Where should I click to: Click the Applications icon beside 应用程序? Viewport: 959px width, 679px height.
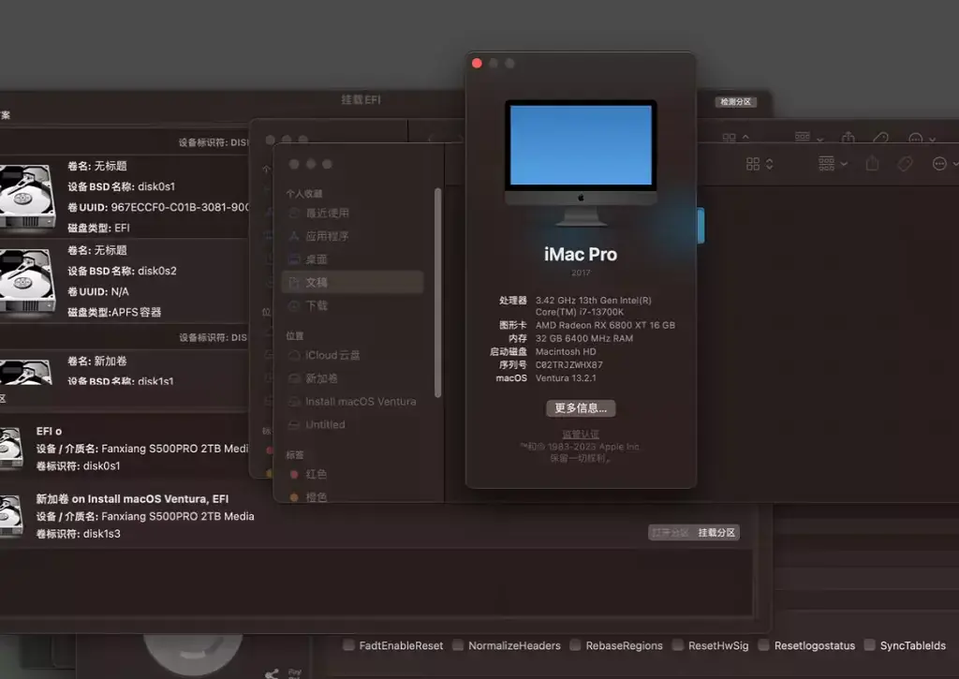pyautogui.click(x=294, y=236)
